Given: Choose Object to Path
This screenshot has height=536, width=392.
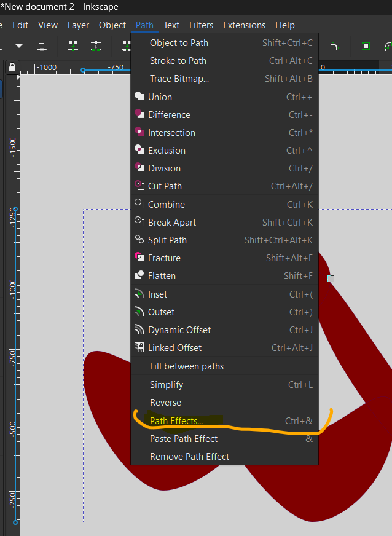Looking at the screenshot, I should coord(224,43).
